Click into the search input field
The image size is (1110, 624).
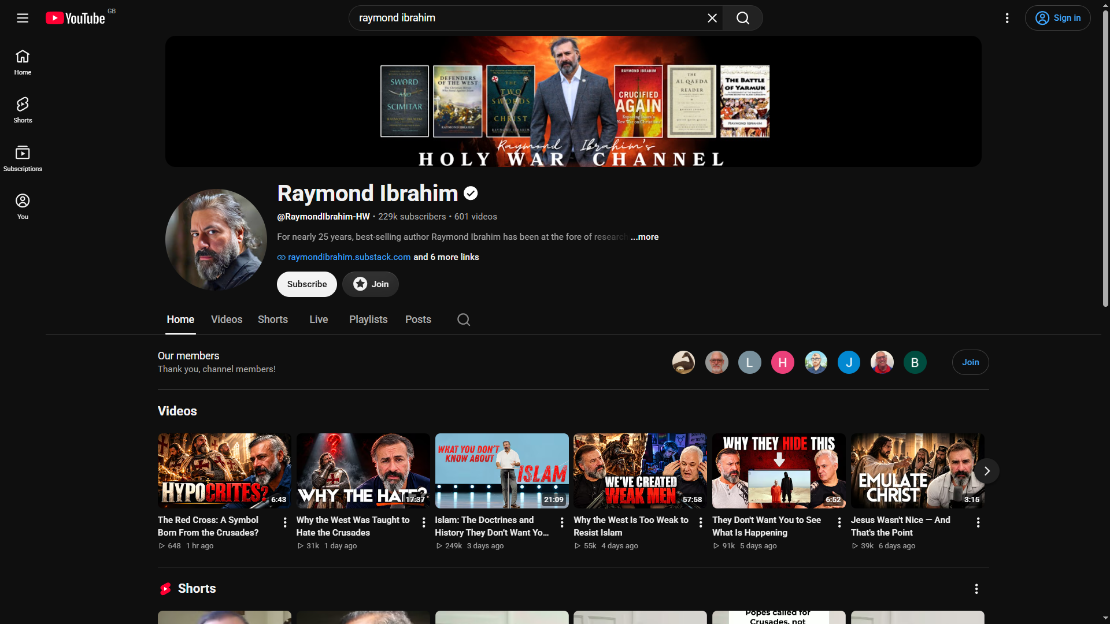tap(526, 18)
